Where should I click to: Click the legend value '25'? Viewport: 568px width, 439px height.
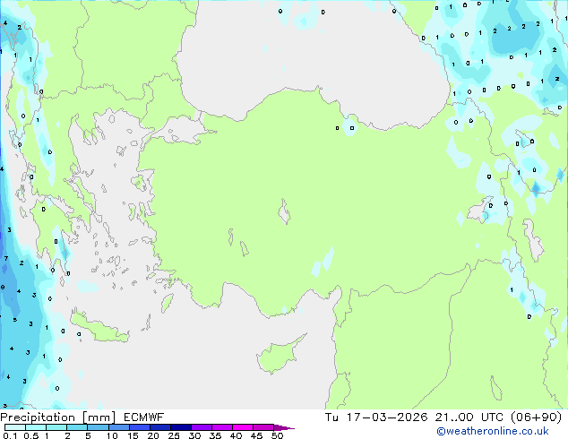pos(174,435)
